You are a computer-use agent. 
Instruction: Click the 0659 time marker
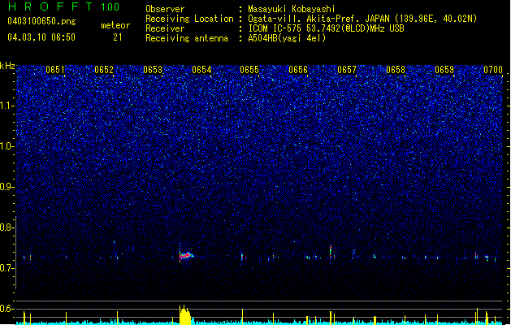click(444, 70)
